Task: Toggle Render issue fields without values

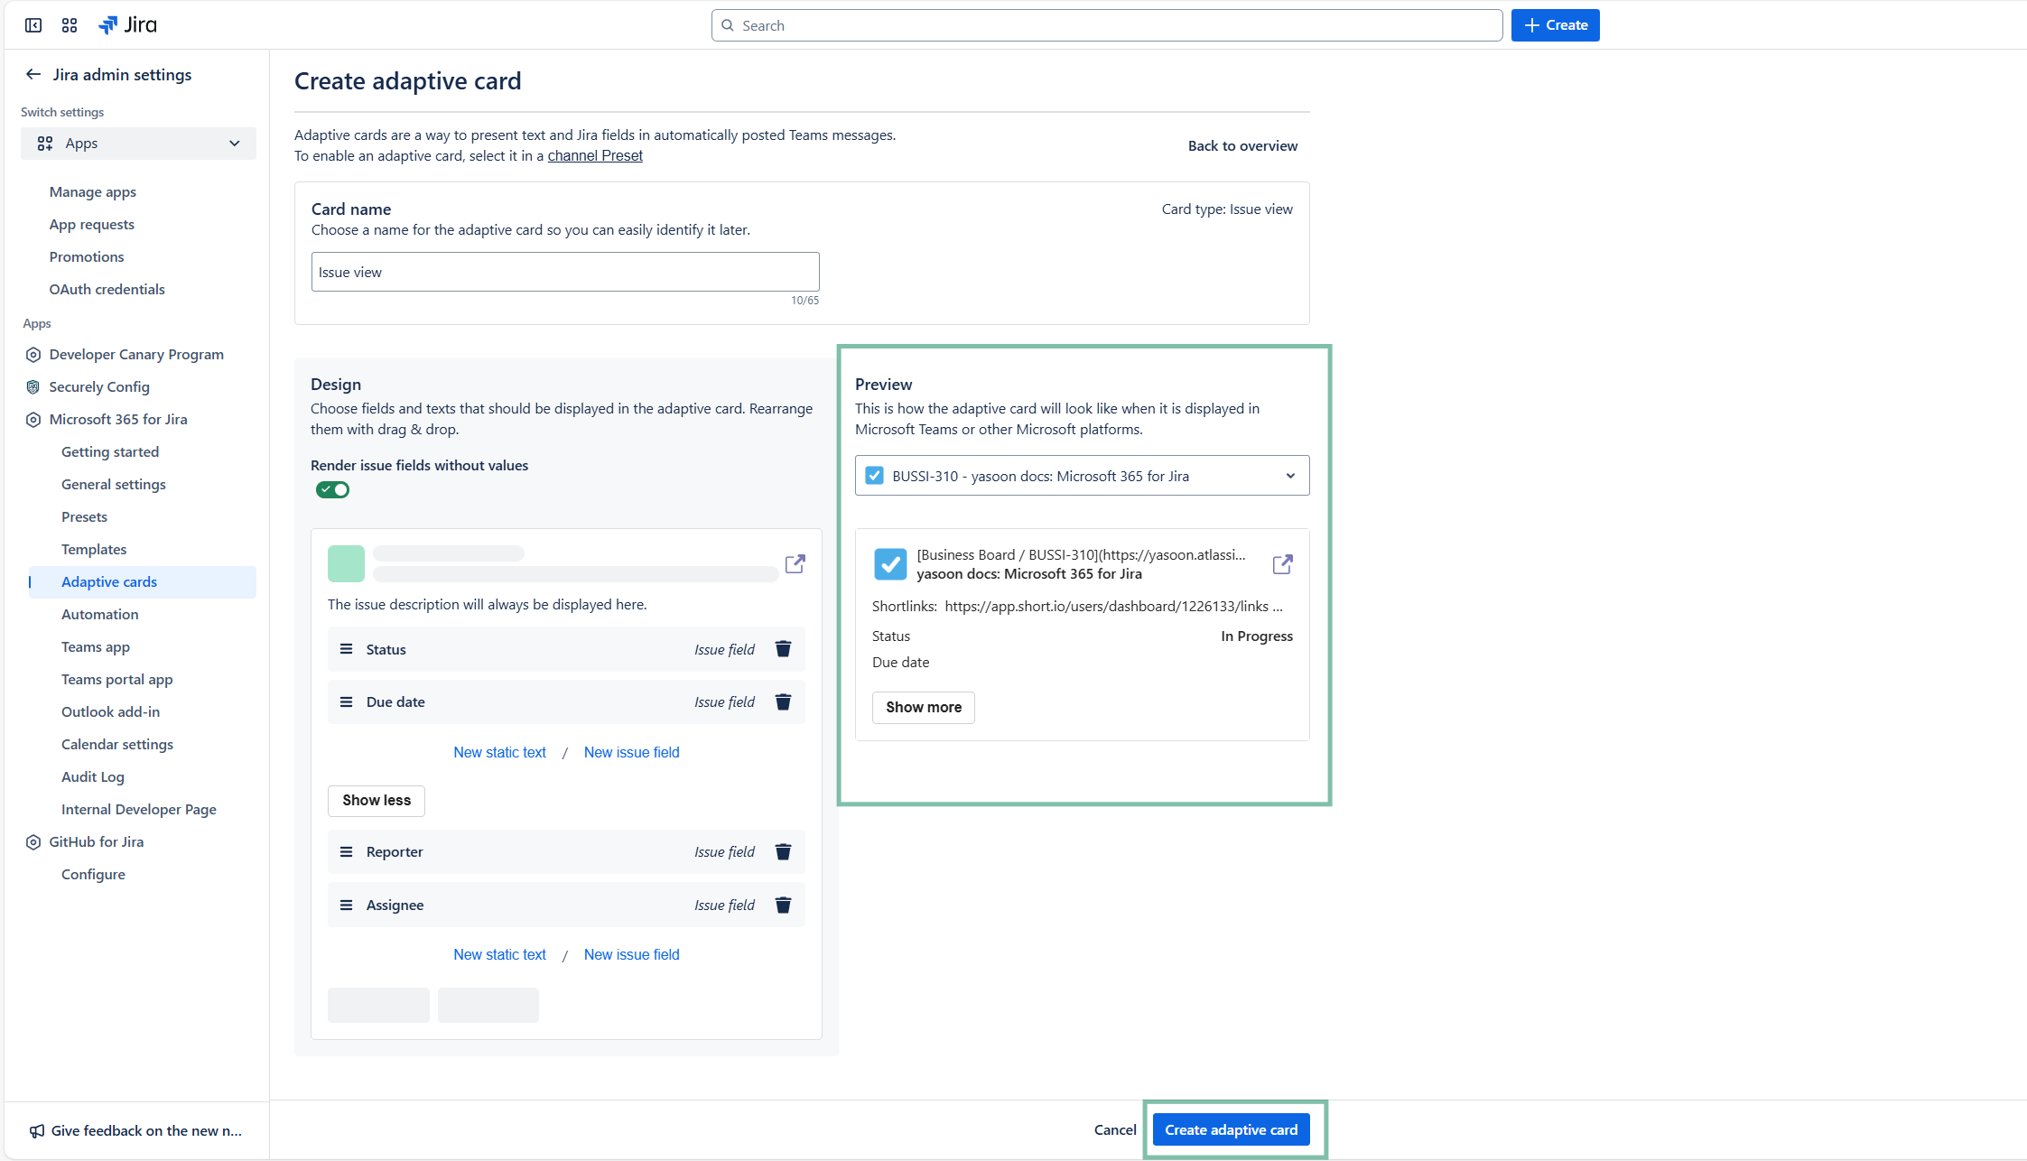Action: [x=332, y=490]
